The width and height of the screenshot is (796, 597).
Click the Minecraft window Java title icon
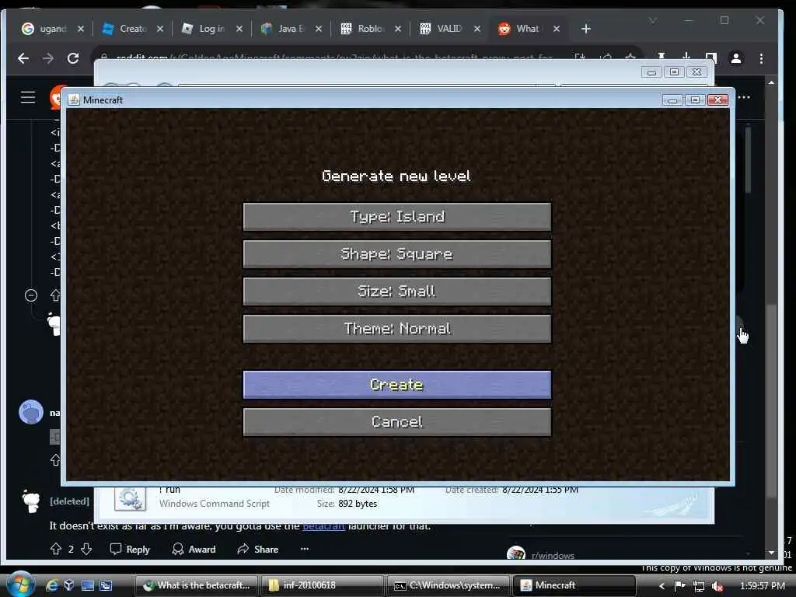74,100
